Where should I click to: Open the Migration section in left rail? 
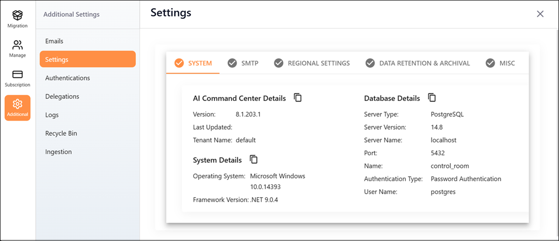click(x=17, y=19)
